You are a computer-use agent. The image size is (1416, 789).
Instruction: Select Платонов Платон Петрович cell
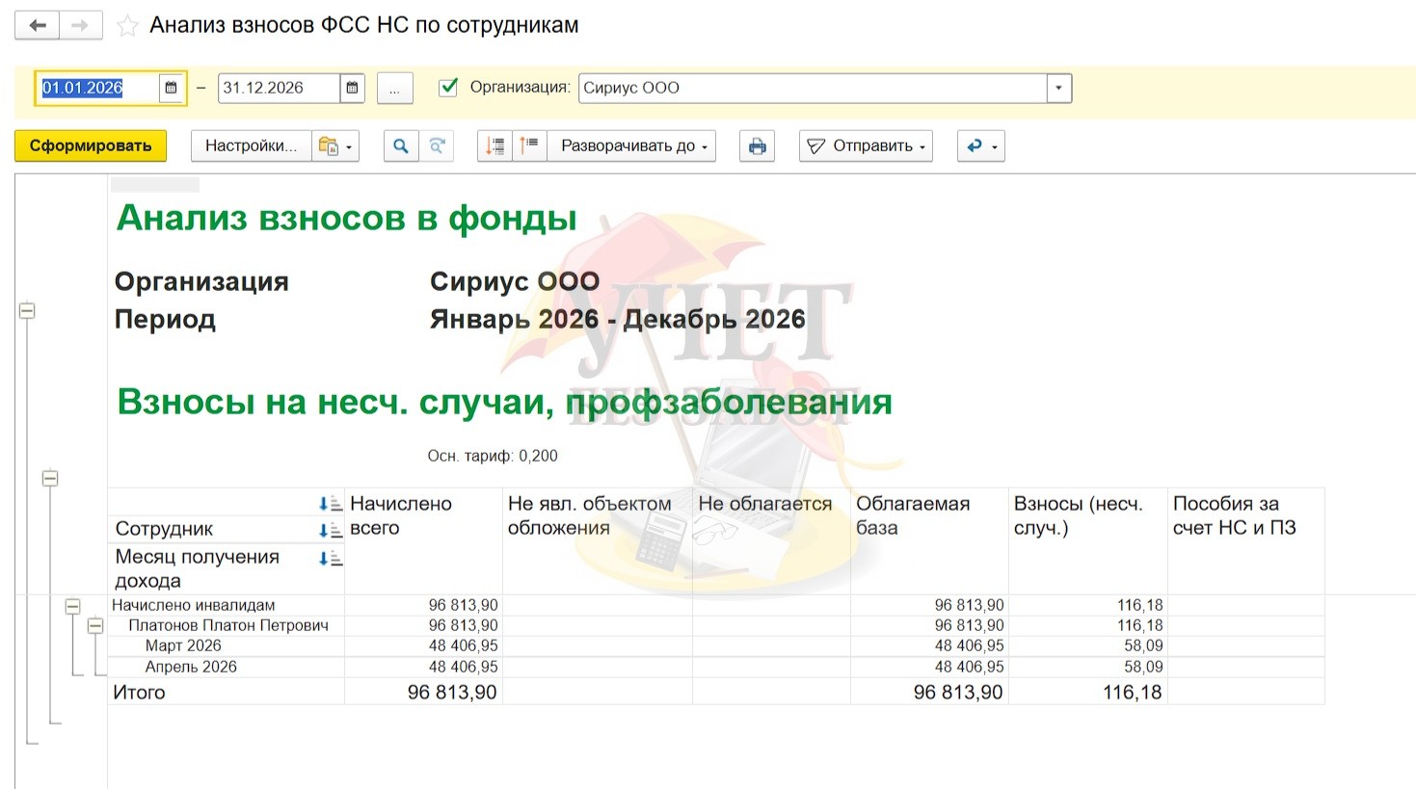tap(228, 625)
